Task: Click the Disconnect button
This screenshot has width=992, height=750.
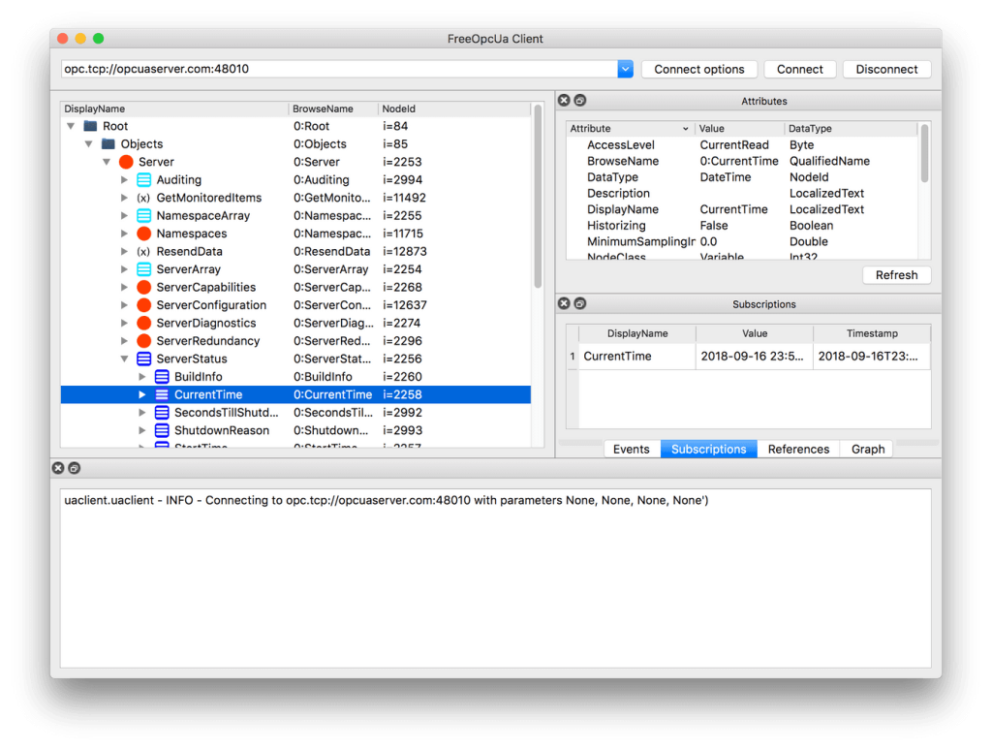Action: pos(886,69)
